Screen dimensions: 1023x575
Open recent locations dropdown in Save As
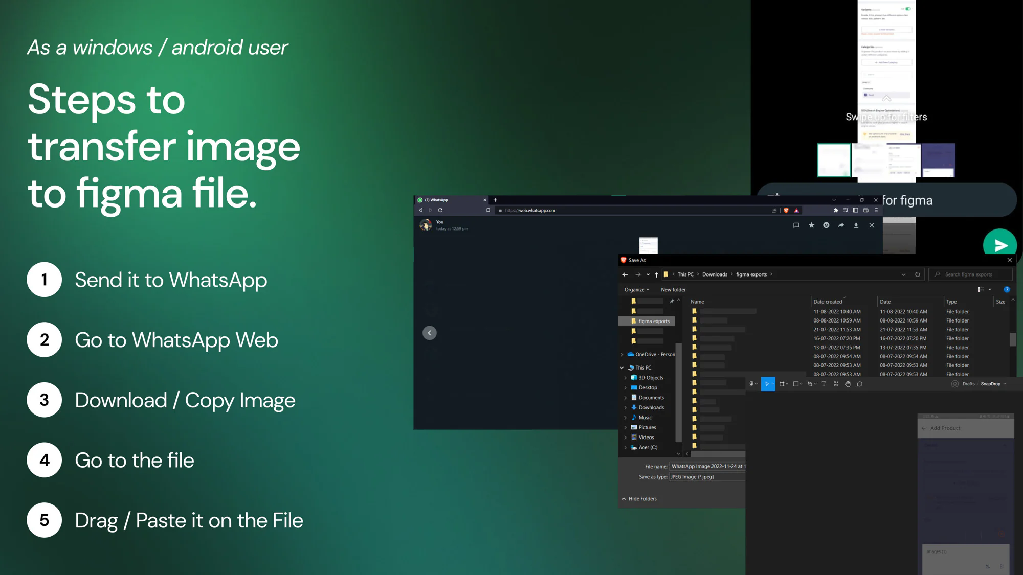coord(648,274)
